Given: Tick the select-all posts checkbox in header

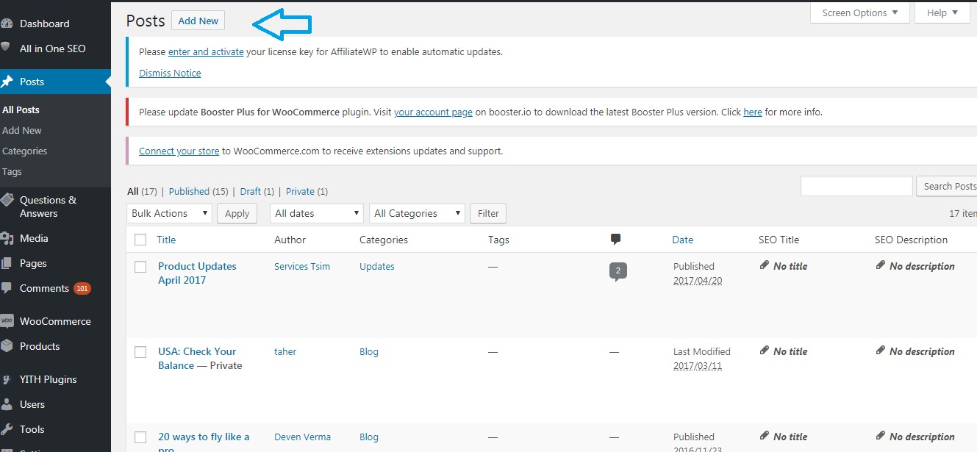Looking at the screenshot, I should pos(140,240).
